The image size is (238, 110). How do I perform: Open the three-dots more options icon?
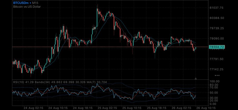pos(217,75)
